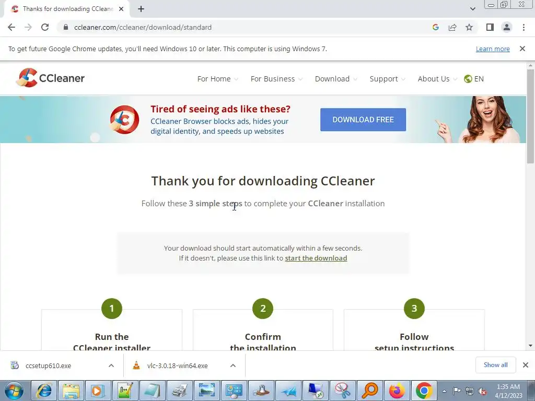Click the muted volume tray icon
The width and height of the screenshot is (535, 401).
coord(482,391)
